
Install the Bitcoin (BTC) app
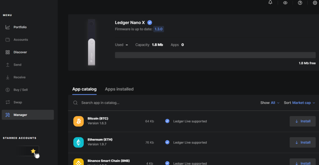pyautogui.click(x=302, y=121)
